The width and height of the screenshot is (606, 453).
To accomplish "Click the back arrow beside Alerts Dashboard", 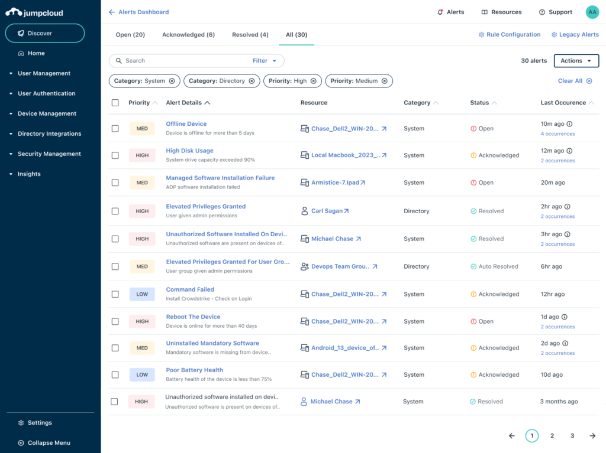I will (x=112, y=12).
